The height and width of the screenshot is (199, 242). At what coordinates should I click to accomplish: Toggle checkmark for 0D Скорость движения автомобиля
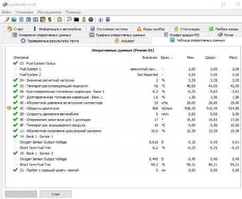click(15, 114)
